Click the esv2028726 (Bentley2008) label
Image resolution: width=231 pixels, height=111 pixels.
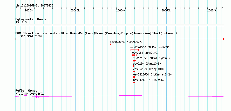coord(151,58)
